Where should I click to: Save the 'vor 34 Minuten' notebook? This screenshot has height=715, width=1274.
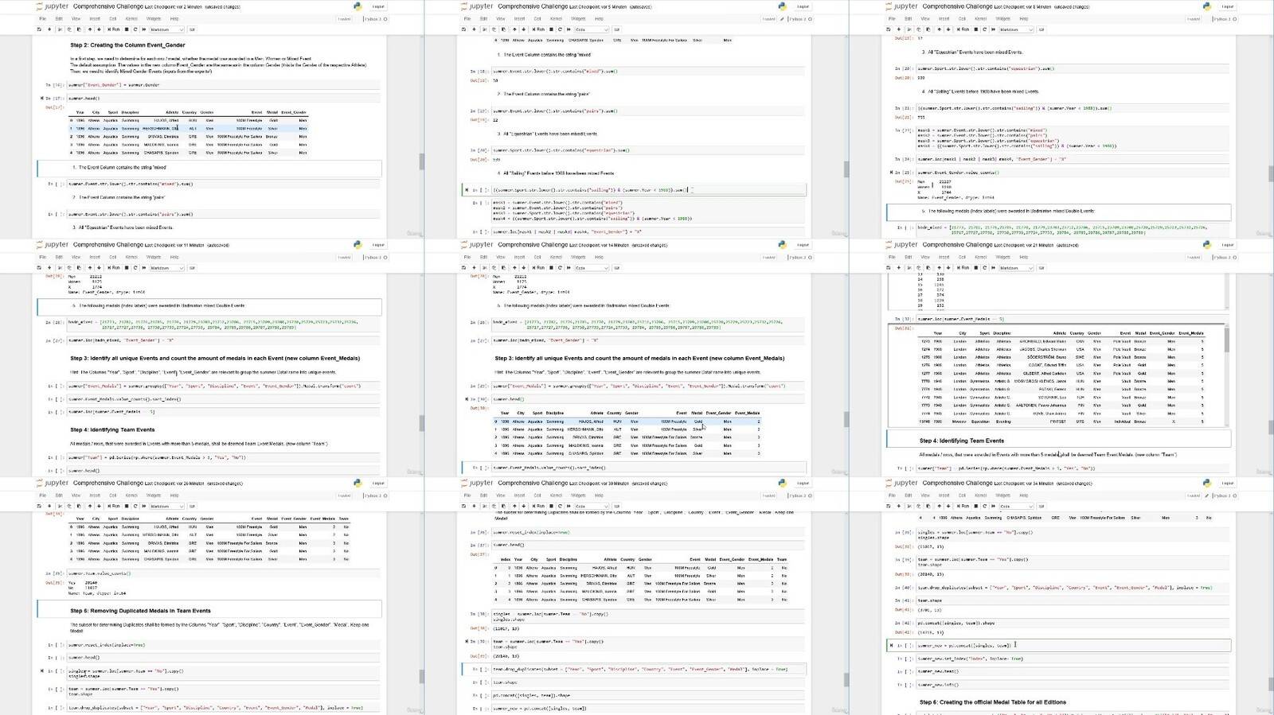pyautogui.click(x=889, y=506)
